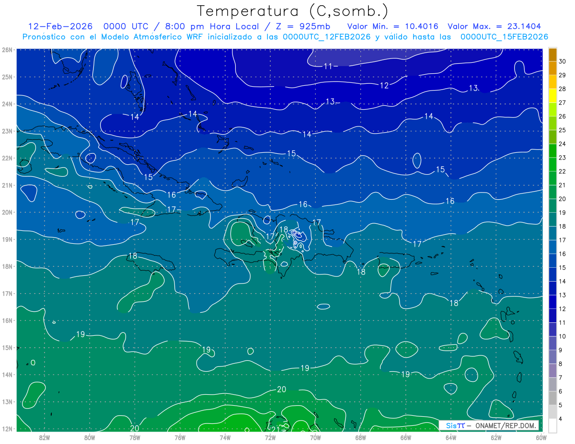
Task: Click the yellow swatch between 27 and 28
Action: (x=552, y=96)
